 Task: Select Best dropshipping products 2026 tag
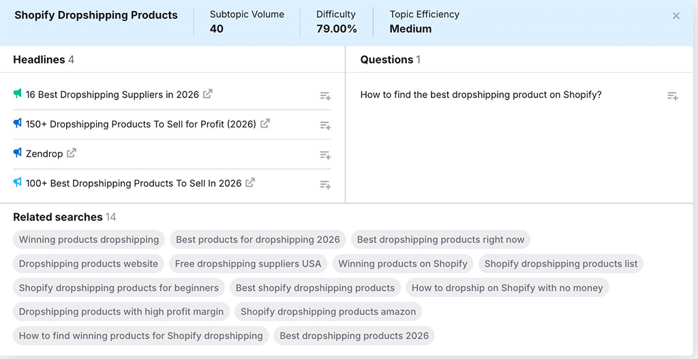click(354, 335)
